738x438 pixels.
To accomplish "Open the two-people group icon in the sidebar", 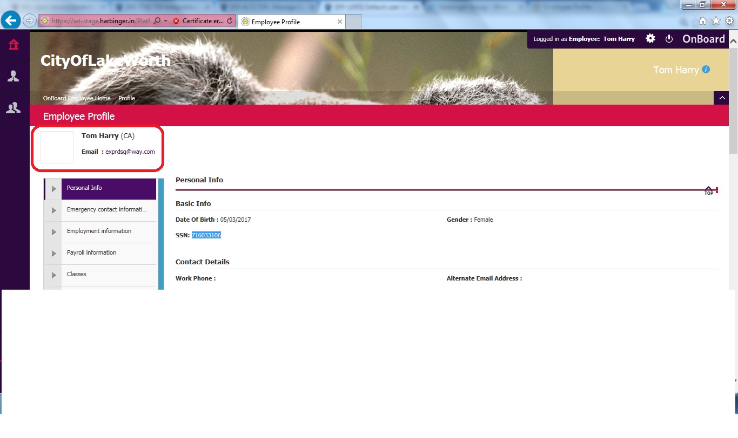I will [14, 108].
